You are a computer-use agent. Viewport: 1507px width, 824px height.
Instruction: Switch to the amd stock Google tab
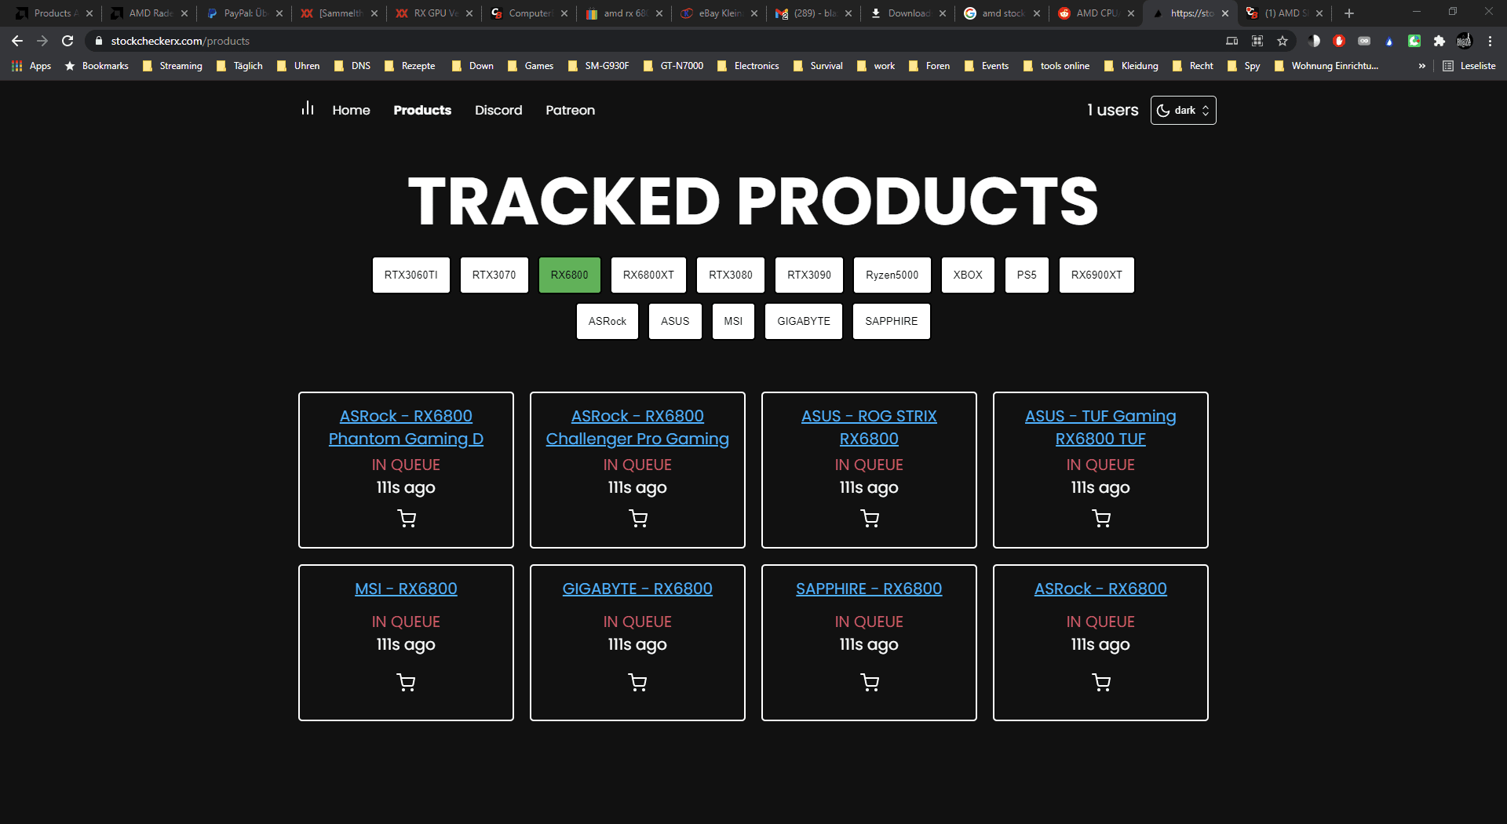[x=1002, y=13]
